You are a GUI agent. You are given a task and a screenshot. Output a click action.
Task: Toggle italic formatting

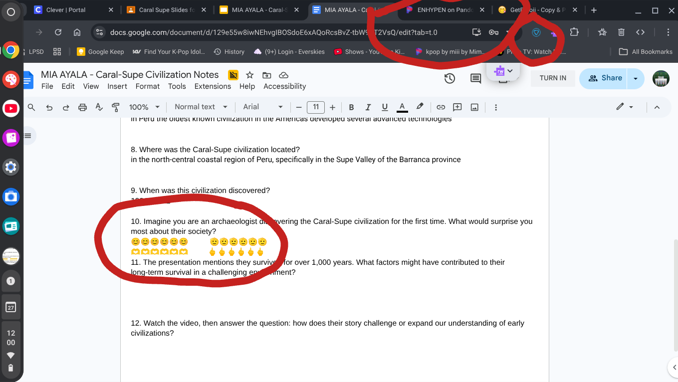[368, 107]
